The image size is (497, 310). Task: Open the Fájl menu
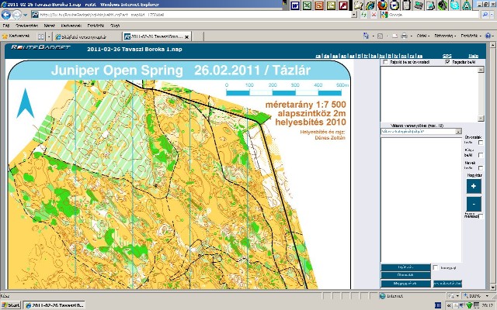pyautogui.click(x=5, y=25)
